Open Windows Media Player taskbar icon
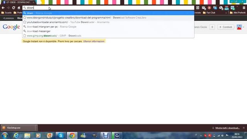The height and width of the screenshot is (139, 247). click(38, 136)
